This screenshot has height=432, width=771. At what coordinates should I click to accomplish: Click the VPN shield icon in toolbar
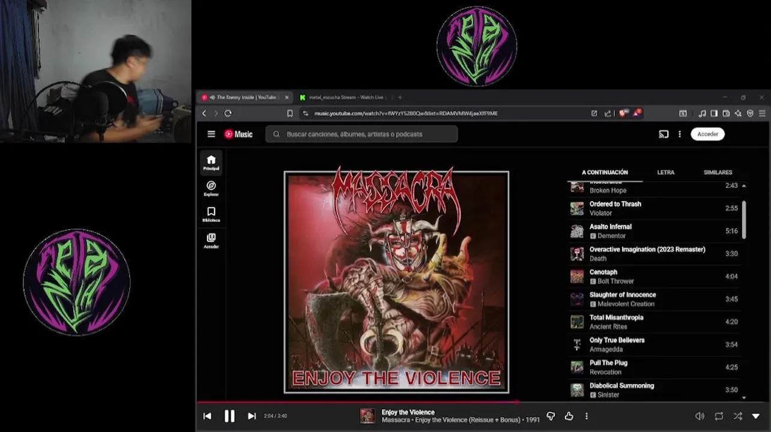point(750,113)
